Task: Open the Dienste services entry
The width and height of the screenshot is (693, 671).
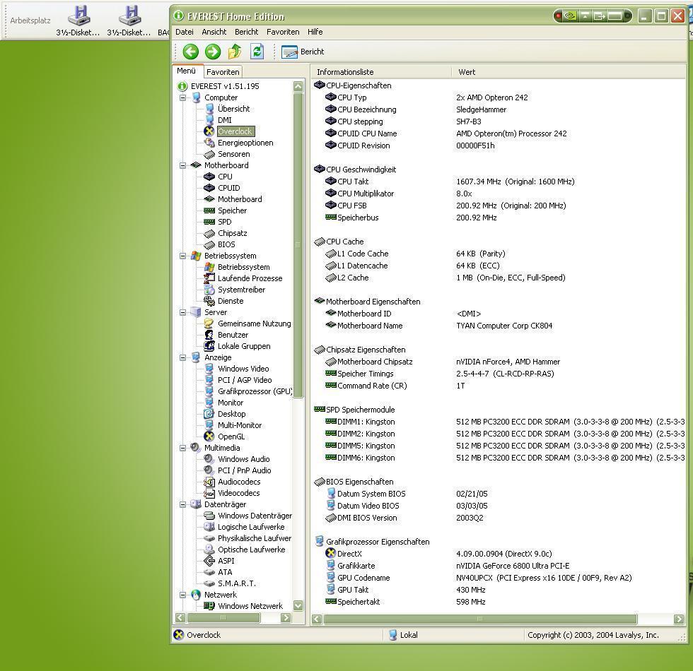Action: 231,301
